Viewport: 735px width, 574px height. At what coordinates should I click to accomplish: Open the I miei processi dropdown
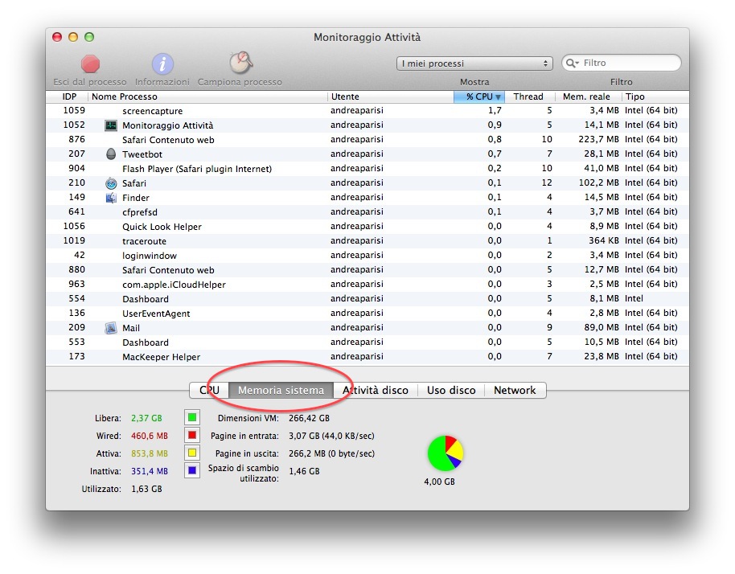click(x=474, y=64)
